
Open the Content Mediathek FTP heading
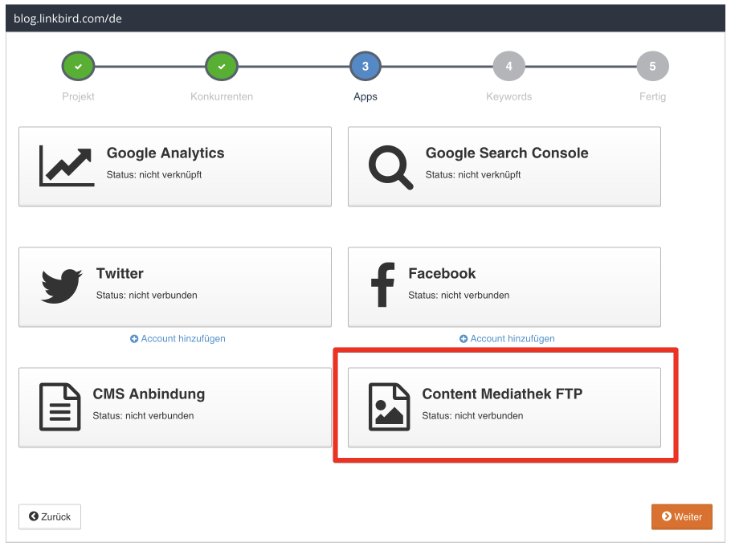click(502, 394)
